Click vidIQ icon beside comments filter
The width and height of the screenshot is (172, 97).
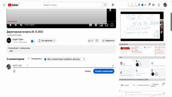(45, 59)
